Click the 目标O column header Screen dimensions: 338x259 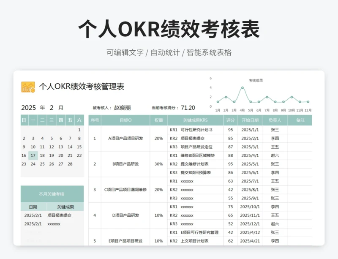[125, 120]
